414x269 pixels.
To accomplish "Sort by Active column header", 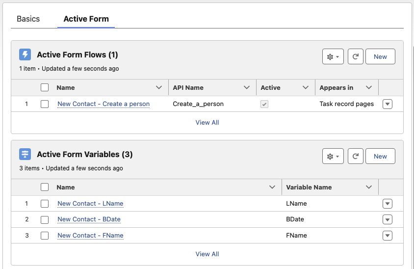I will click(x=270, y=87).
